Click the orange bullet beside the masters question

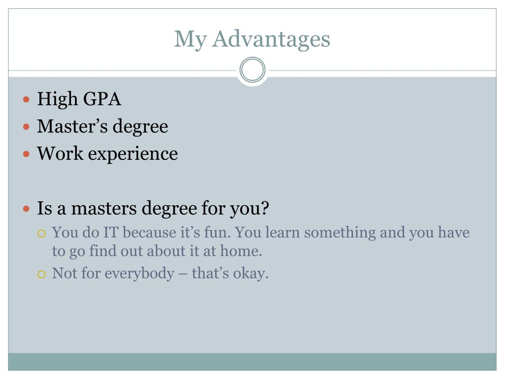pos(27,209)
